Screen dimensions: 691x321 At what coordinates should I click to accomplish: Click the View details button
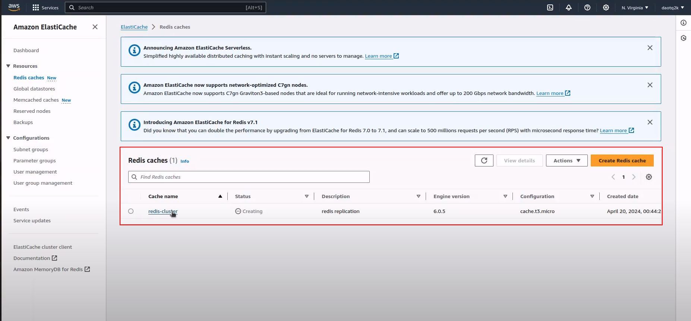pos(520,160)
